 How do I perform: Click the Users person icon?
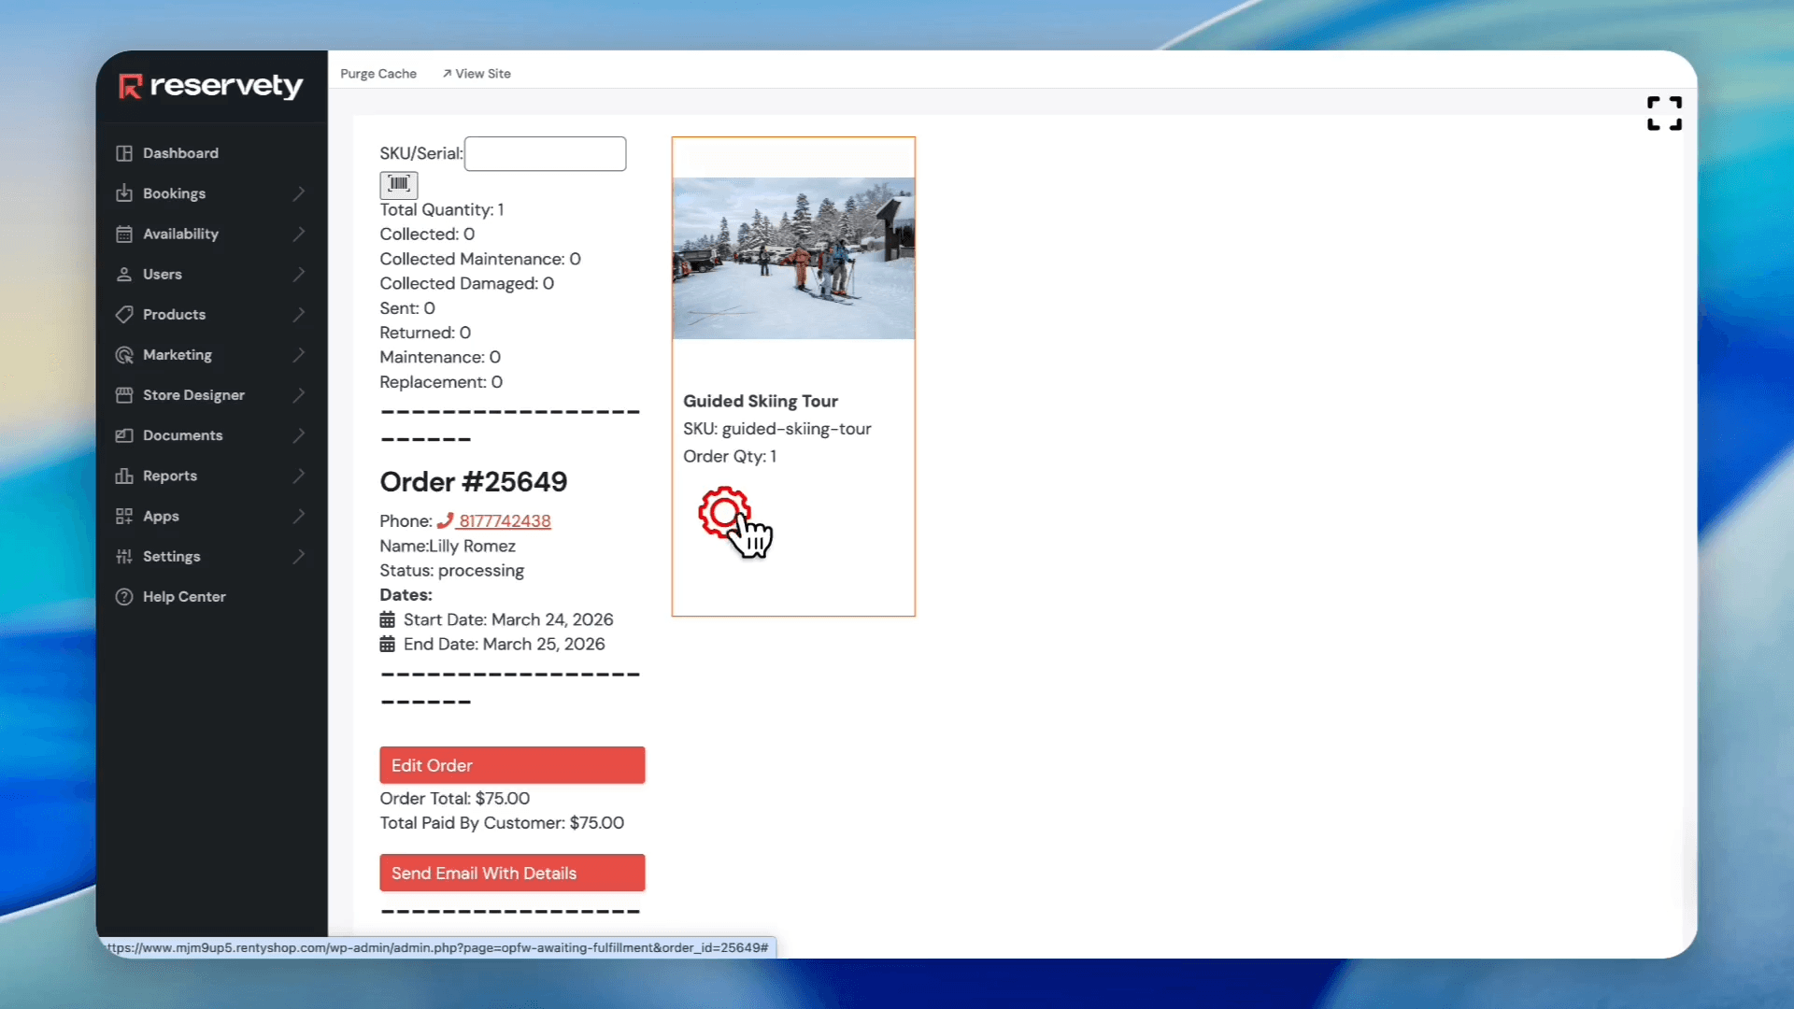click(124, 274)
